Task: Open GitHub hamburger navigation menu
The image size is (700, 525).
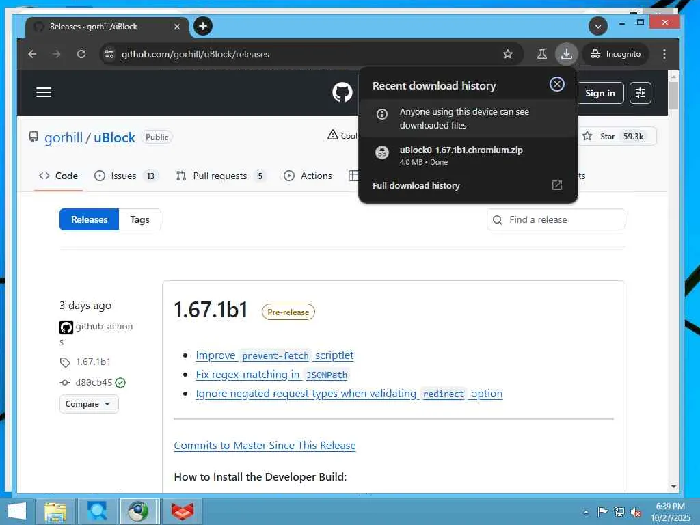Action: tap(44, 92)
